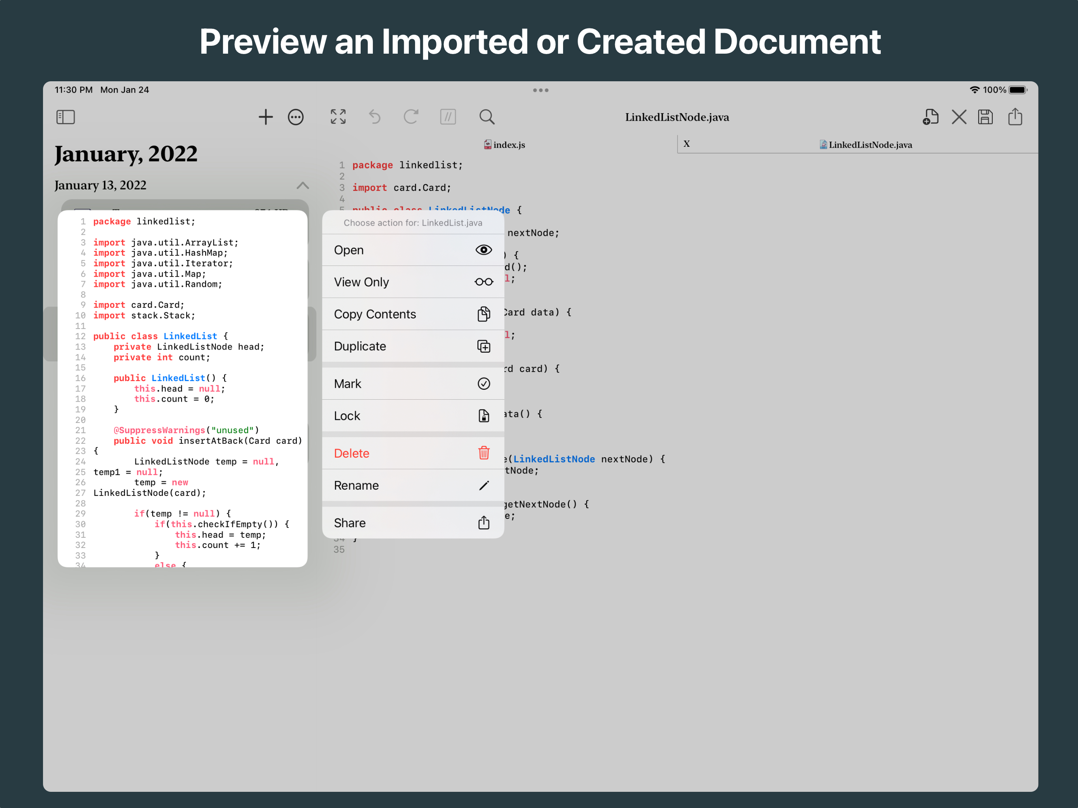This screenshot has width=1078, height=808.
Task: Tap the share icon in top toolbar
Action: (x=1015, y=117)
